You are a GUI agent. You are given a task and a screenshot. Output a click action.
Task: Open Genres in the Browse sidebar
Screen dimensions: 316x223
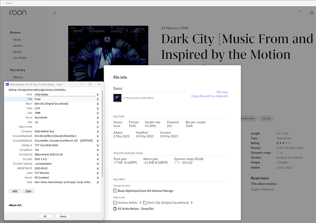tap(18, 46)
